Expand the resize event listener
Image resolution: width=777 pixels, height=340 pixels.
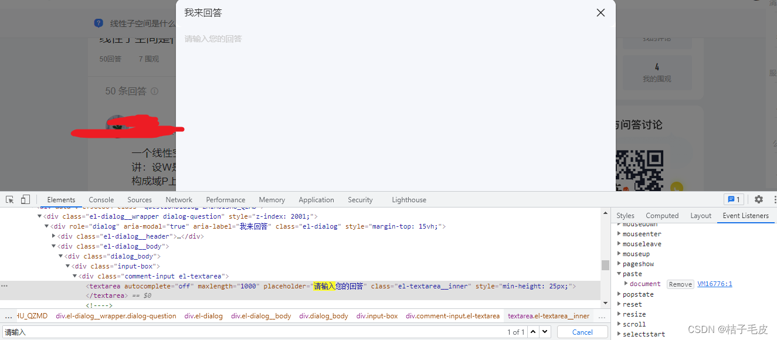(619, 314)
